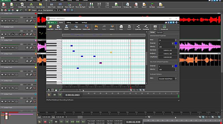223x124 pixels.
Task: Open the Events List
Action: (x=164, y=27)
